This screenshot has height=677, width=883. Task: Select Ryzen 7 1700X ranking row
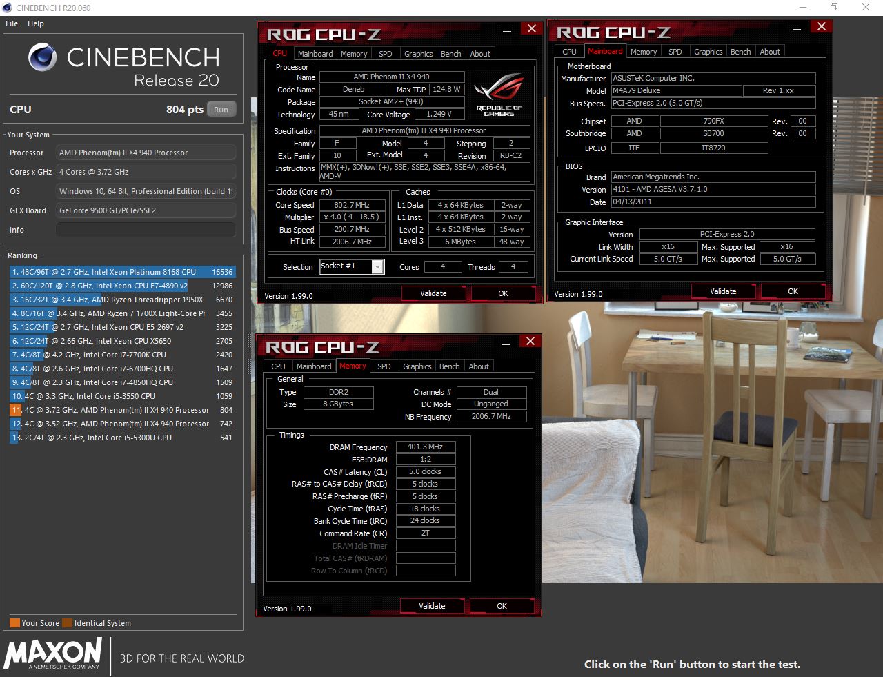click(122, 313)
